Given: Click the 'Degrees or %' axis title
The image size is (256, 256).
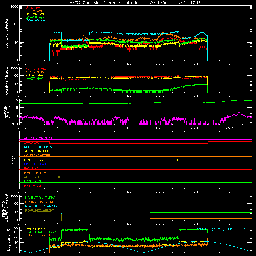Looking at the screenshot, I should (x=9, y=240).
